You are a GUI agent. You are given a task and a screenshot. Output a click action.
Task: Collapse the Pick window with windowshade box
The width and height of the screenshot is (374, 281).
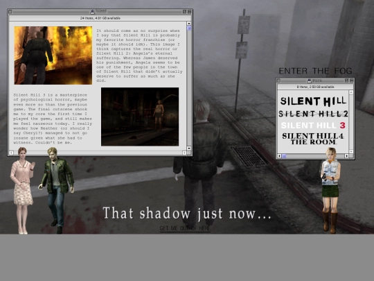click(352, 80)
